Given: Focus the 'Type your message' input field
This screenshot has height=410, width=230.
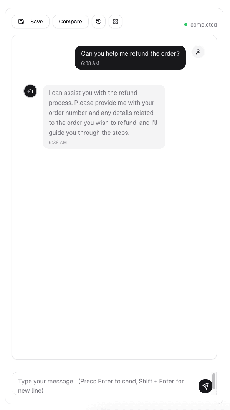Looking at the screenshot, I should 111,383.
